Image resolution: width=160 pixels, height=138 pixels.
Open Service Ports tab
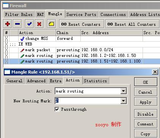(82, 14)
